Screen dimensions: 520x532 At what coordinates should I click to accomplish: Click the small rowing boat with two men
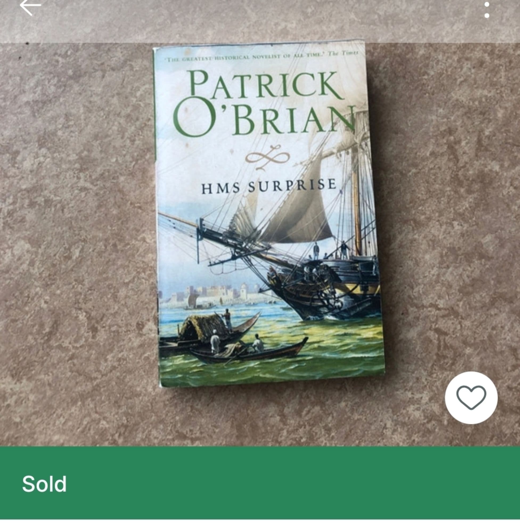coord(248,351)
